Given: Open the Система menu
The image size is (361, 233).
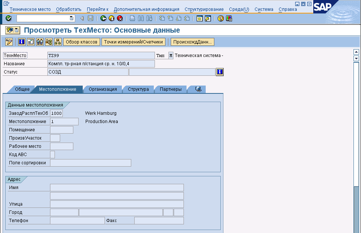Looking at the screenshot, I should 264,9.
